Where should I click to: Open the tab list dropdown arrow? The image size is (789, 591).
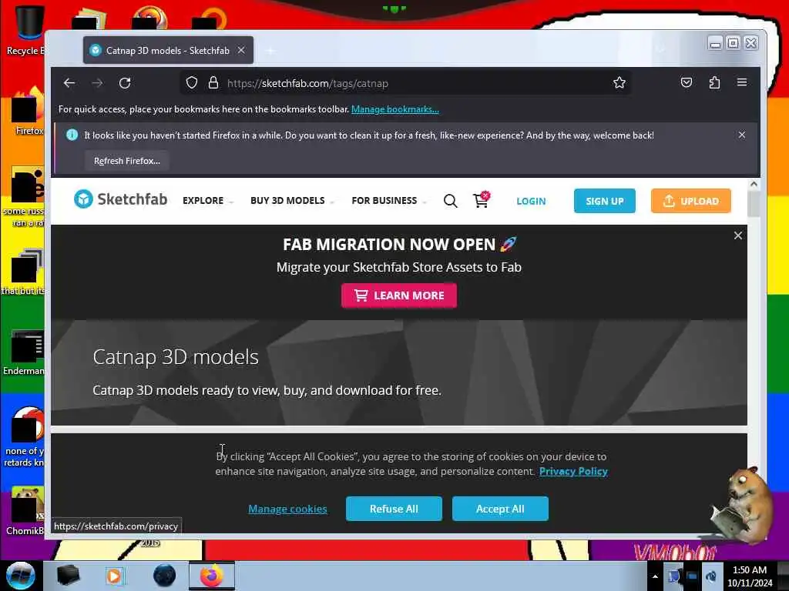click(660, 50)
